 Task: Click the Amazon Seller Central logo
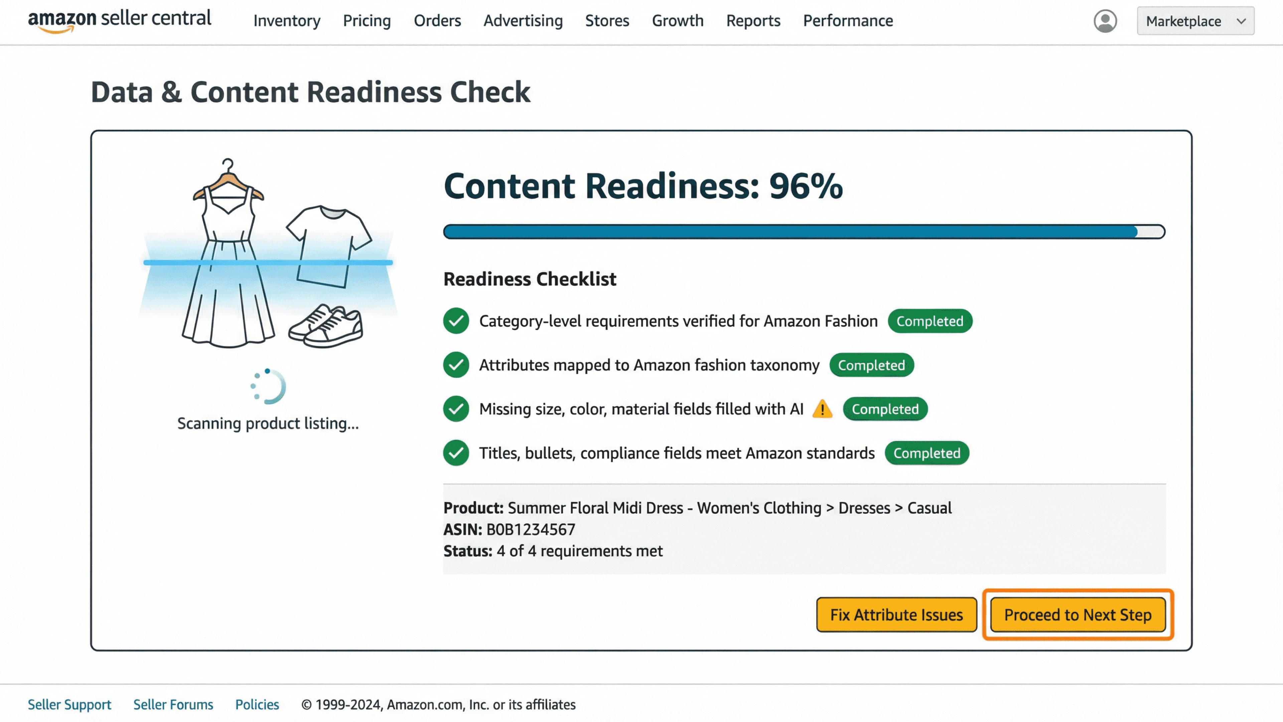120,20
